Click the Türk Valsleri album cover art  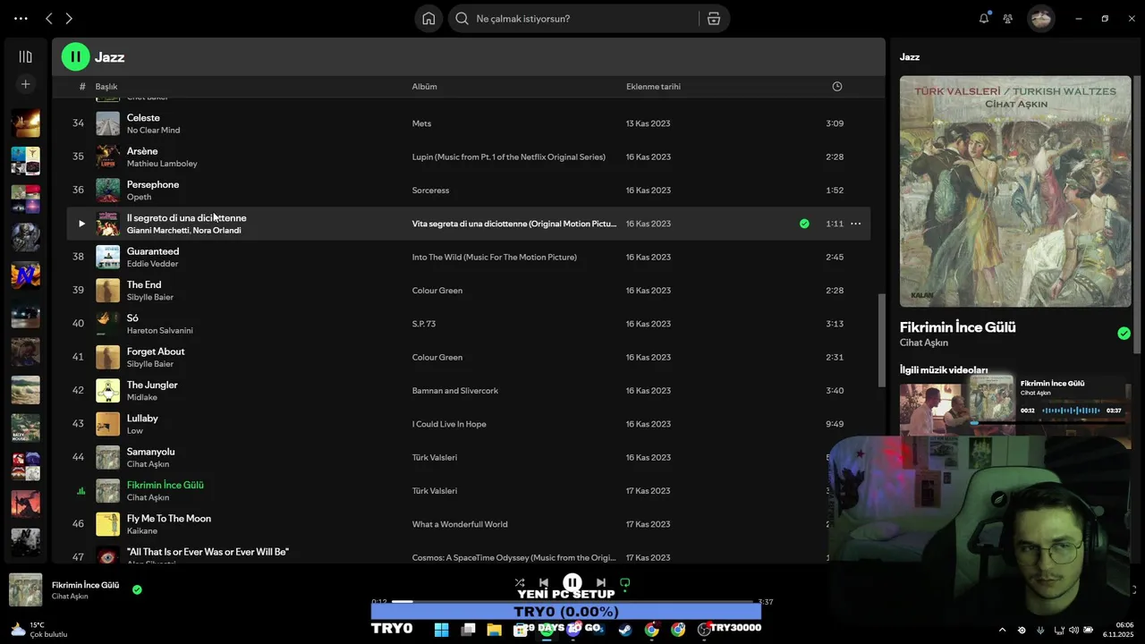click(x=1015, y=191)
